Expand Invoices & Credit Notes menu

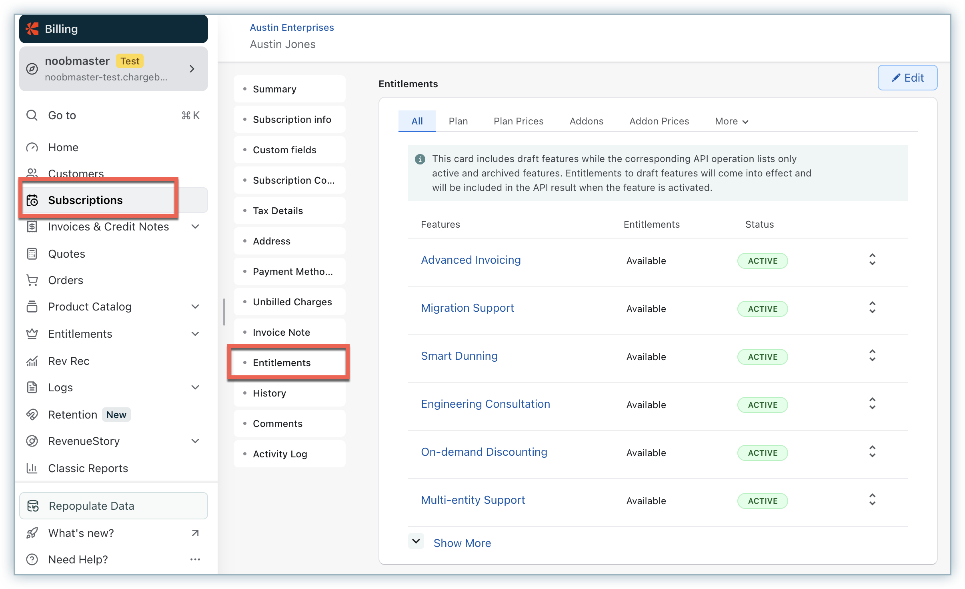[x=195, y=226]
